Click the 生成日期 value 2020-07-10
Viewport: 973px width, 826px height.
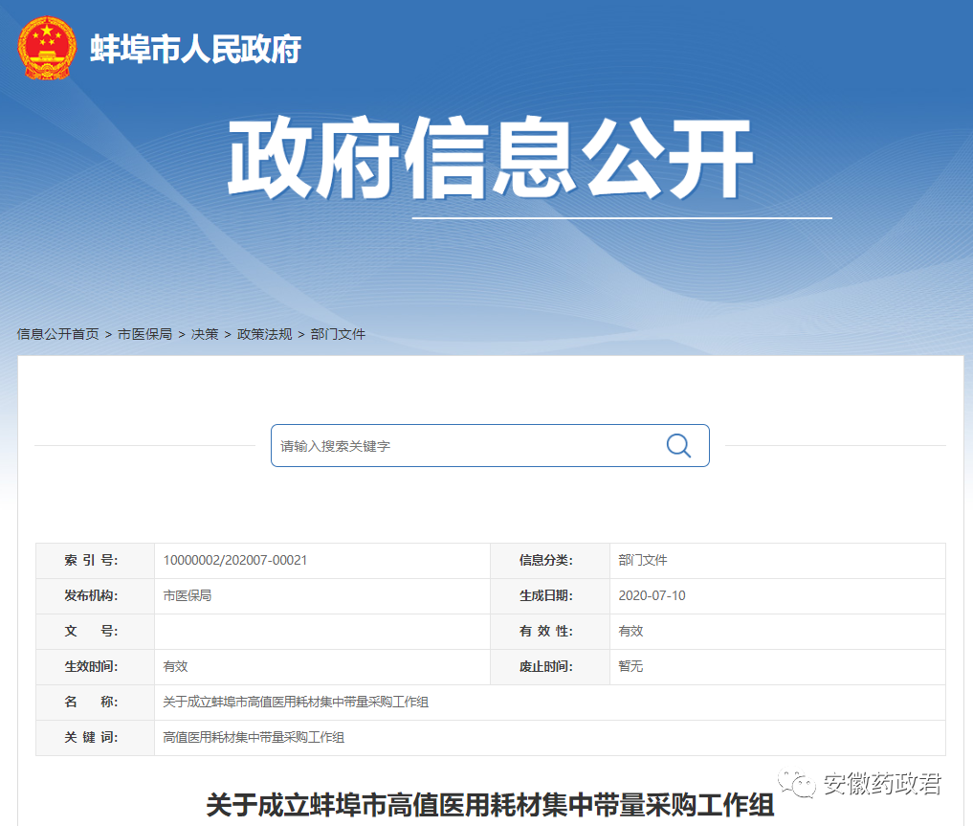click(652, 595)
